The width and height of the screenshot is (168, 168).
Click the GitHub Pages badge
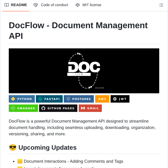coord(58,108)
